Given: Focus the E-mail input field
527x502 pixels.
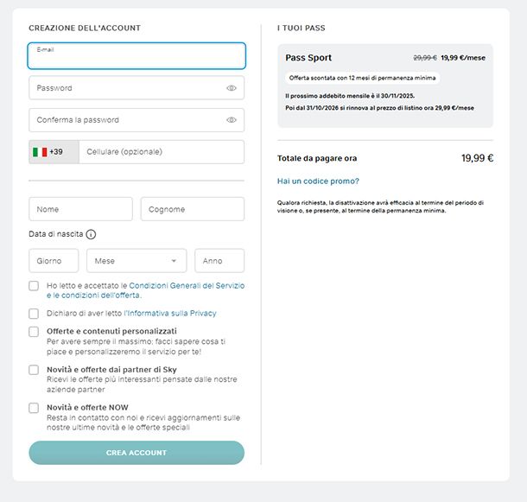Looking at the screenshot, I should (137, 57).
